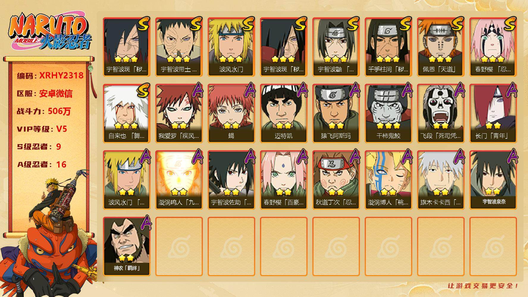Click the Naruto riding toad illustration
This screenshot has height=297, width=528.
[49, 235]
